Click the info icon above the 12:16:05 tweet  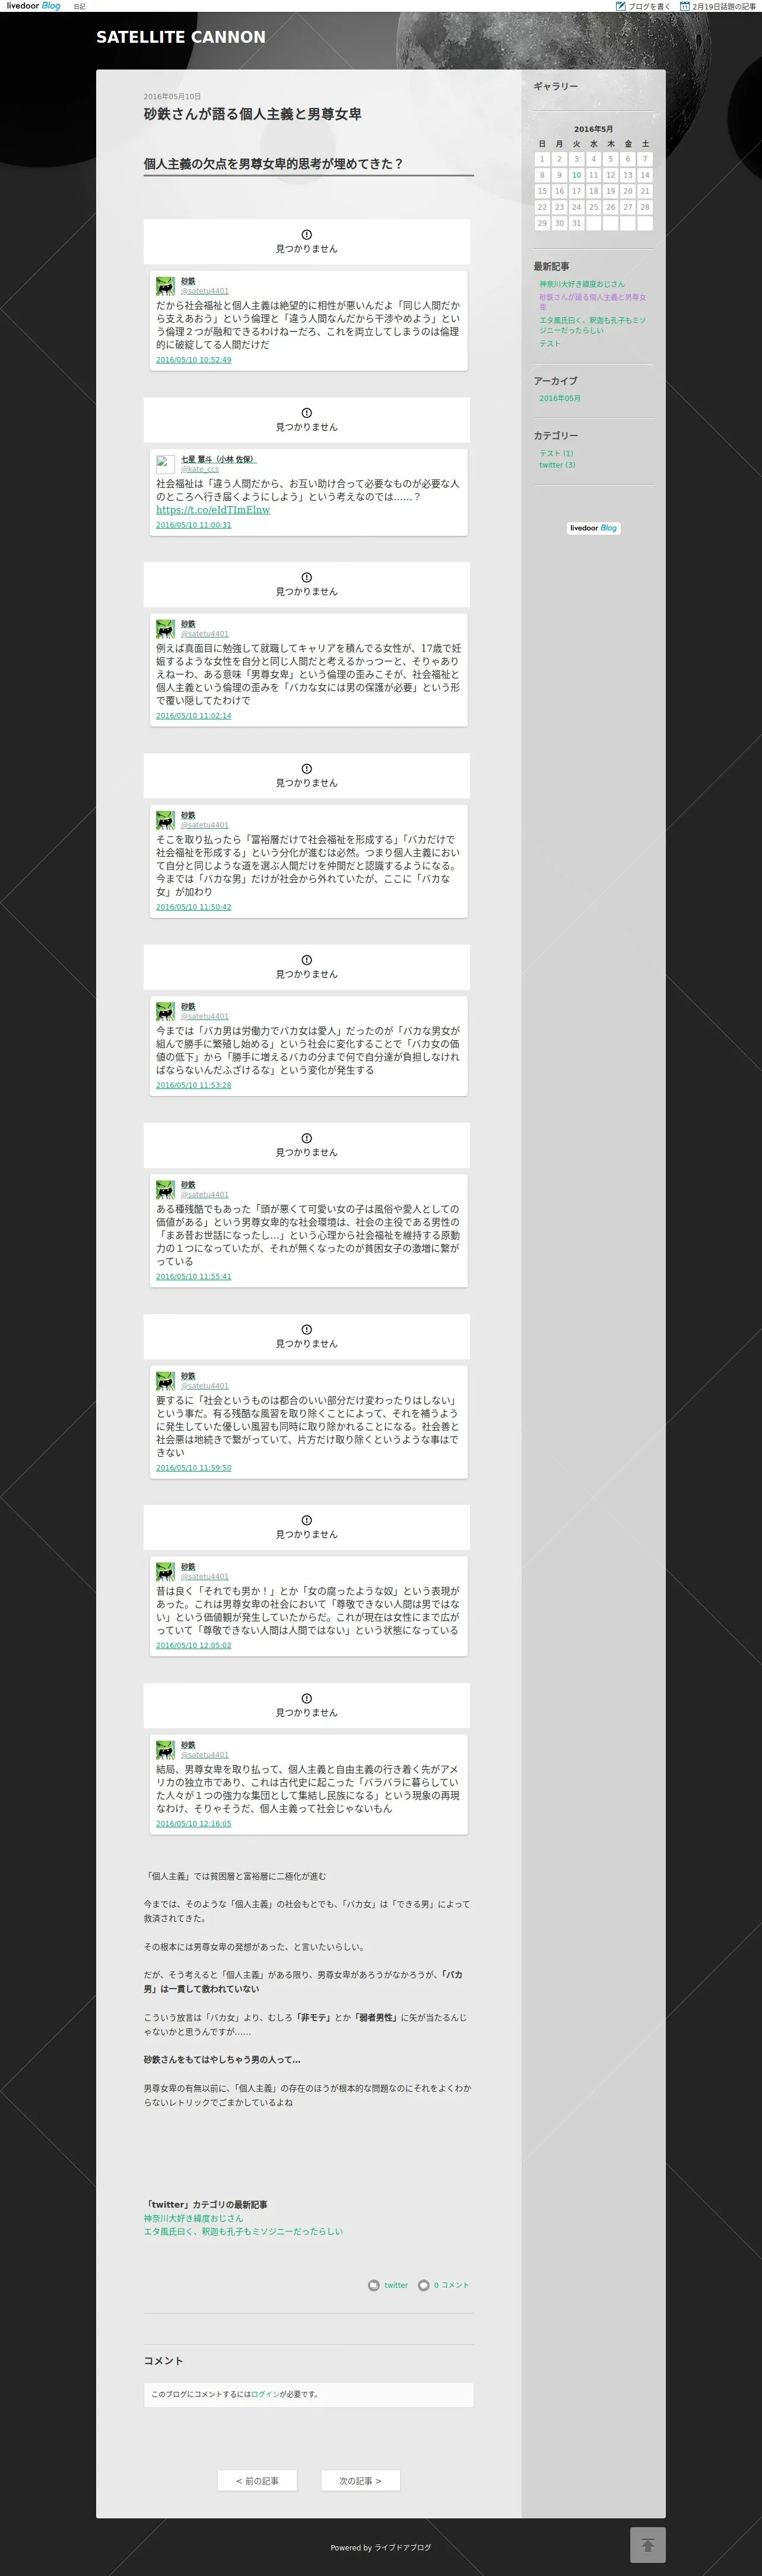(x=307, y=1699)
